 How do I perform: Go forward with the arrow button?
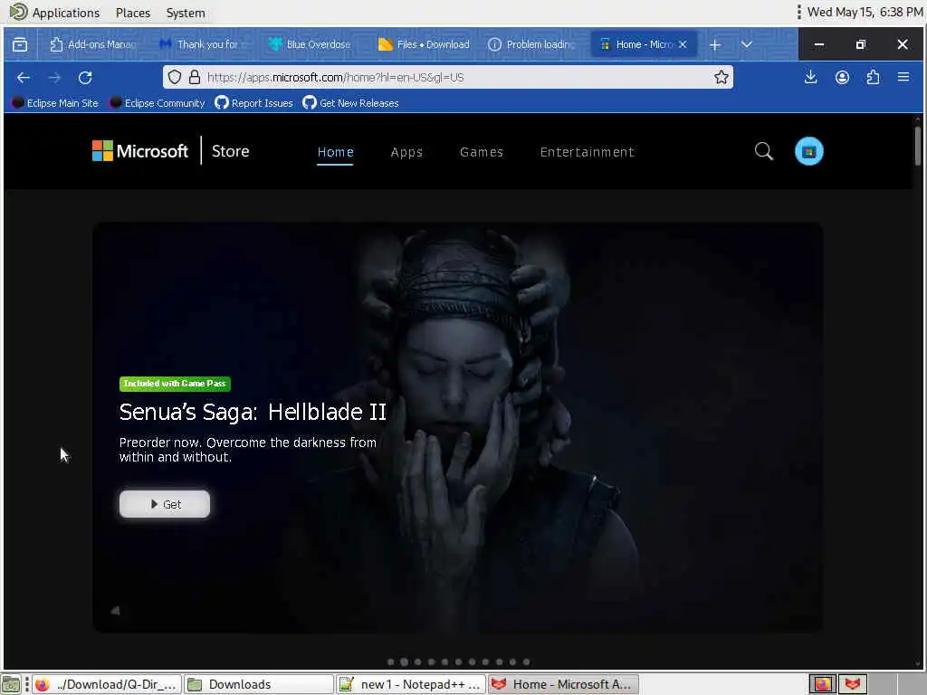click(x=54, y=78)
